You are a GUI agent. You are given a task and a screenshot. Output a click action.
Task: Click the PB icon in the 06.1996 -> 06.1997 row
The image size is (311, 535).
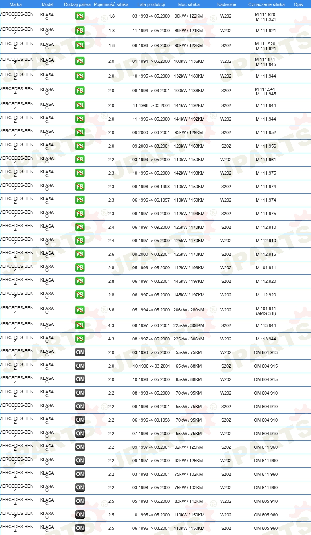coord(80,200)
